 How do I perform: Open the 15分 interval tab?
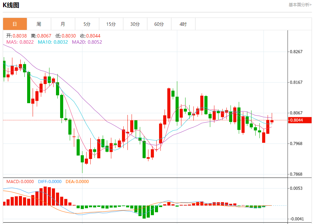point(111,24)
